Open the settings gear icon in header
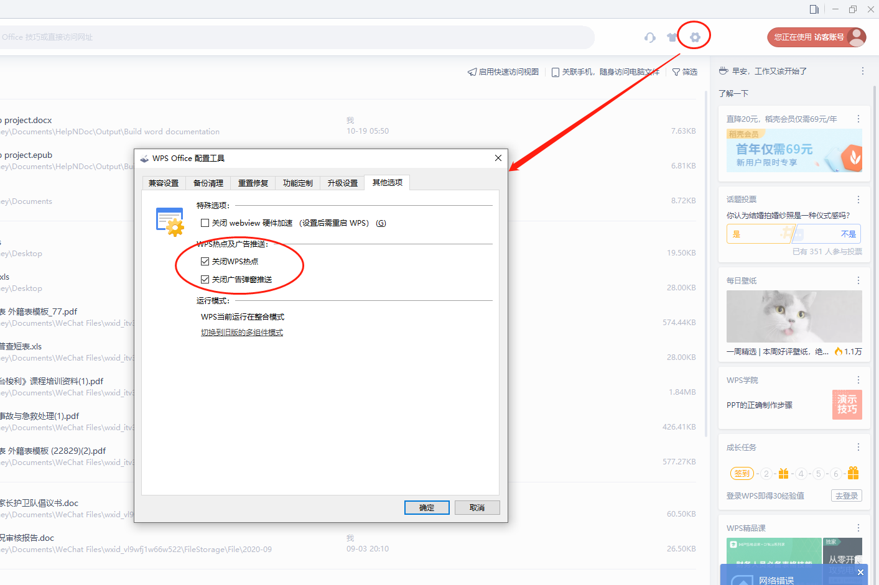 pyautogui.click(x=695, y=37)
